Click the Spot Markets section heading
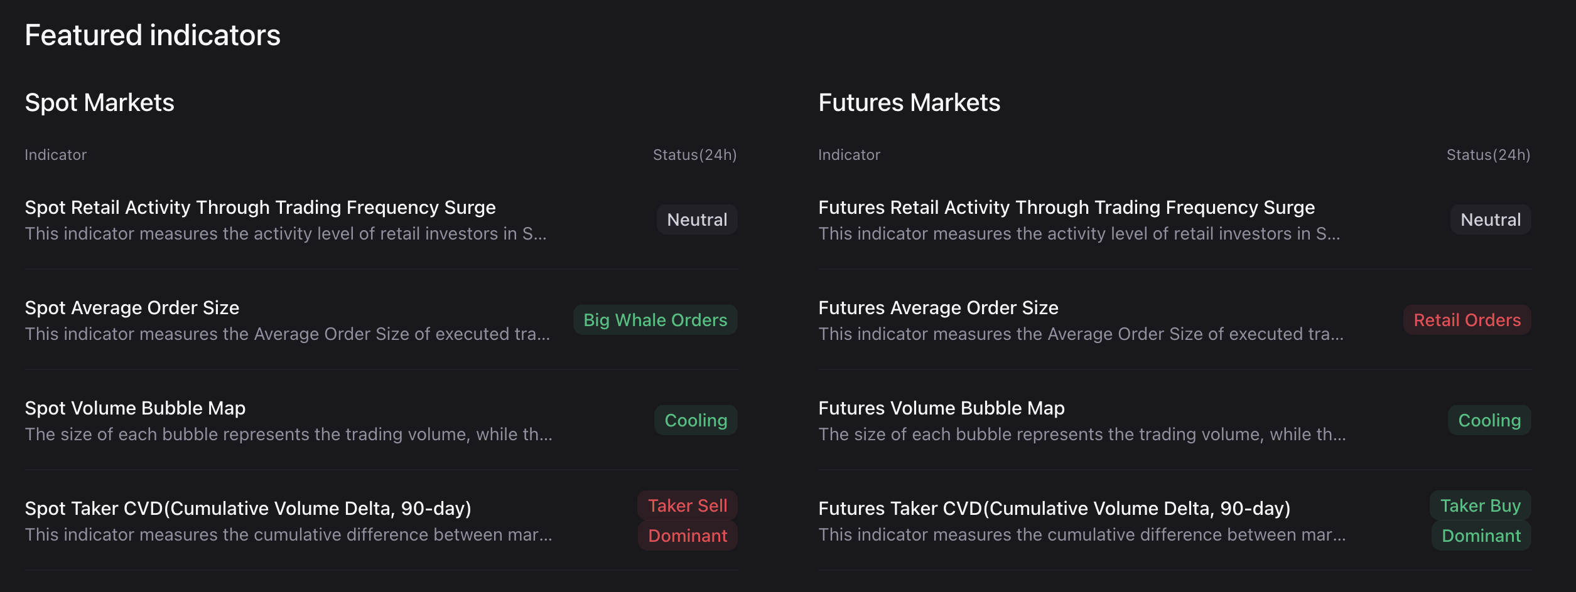This screenshot has height=592, width=1576. point(100,102)
